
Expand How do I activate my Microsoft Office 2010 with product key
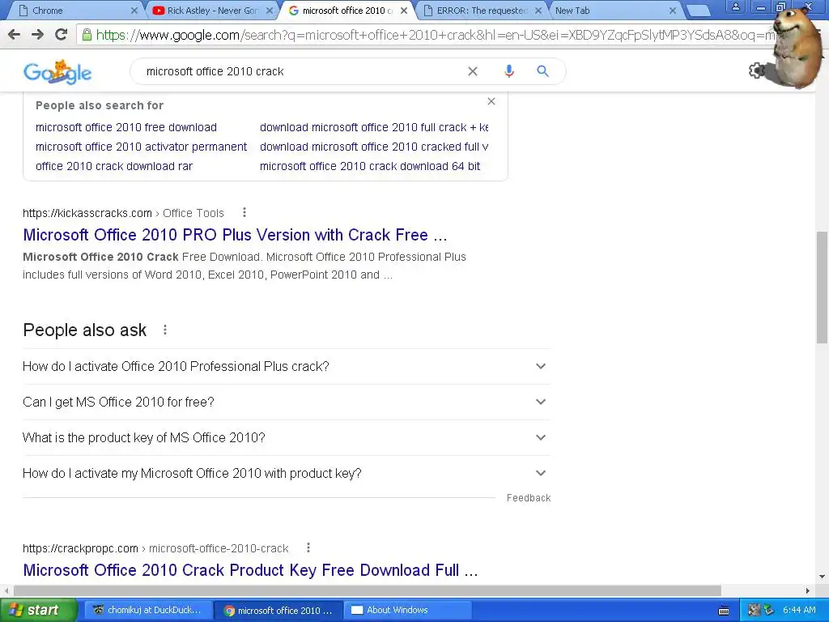point(287,473)
